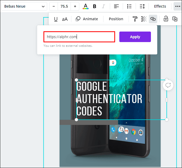Viewport: 182px width, 168px height.
Task: Open the text color picker
Action: click(86, 6)
